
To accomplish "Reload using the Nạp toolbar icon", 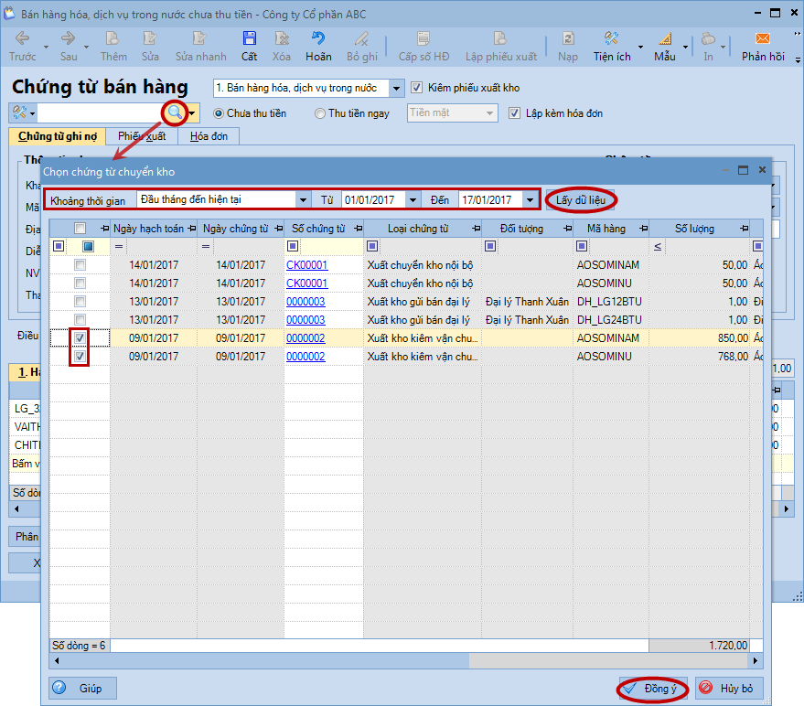I will pyautogui.click(x=568, y=38).
